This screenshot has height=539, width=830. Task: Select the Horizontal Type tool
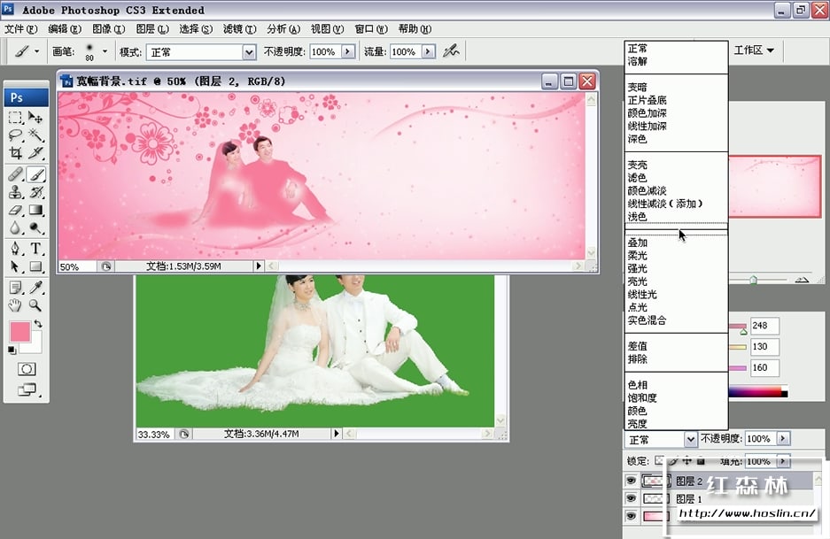point(35,249)
